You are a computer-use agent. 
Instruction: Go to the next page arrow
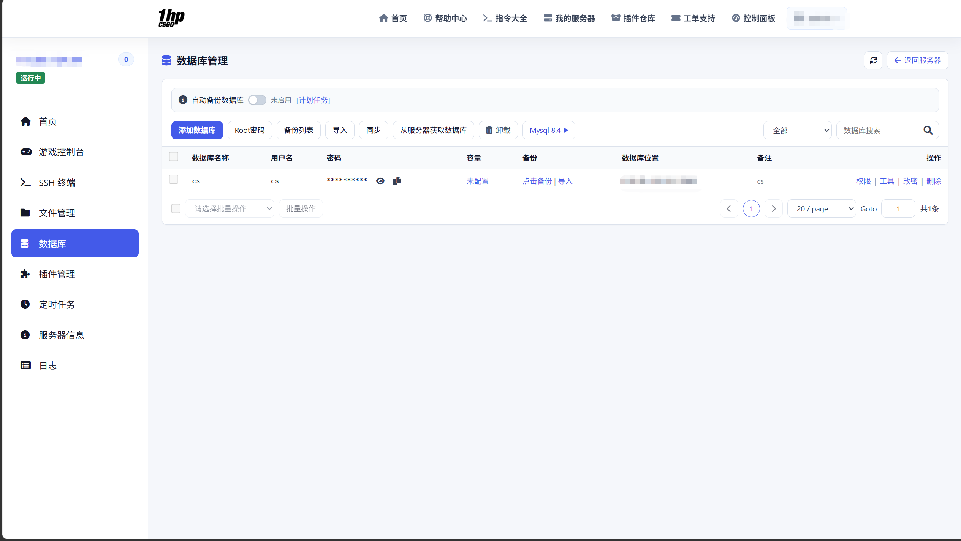click(x=774, y=208)
